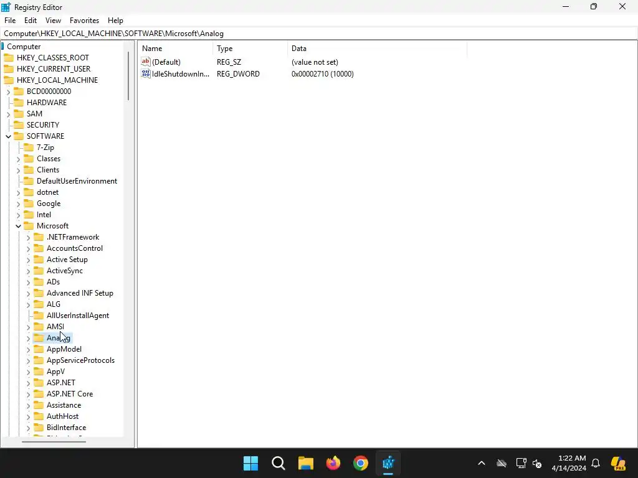Launch Firefox from the taskbar

coord(333,463)
